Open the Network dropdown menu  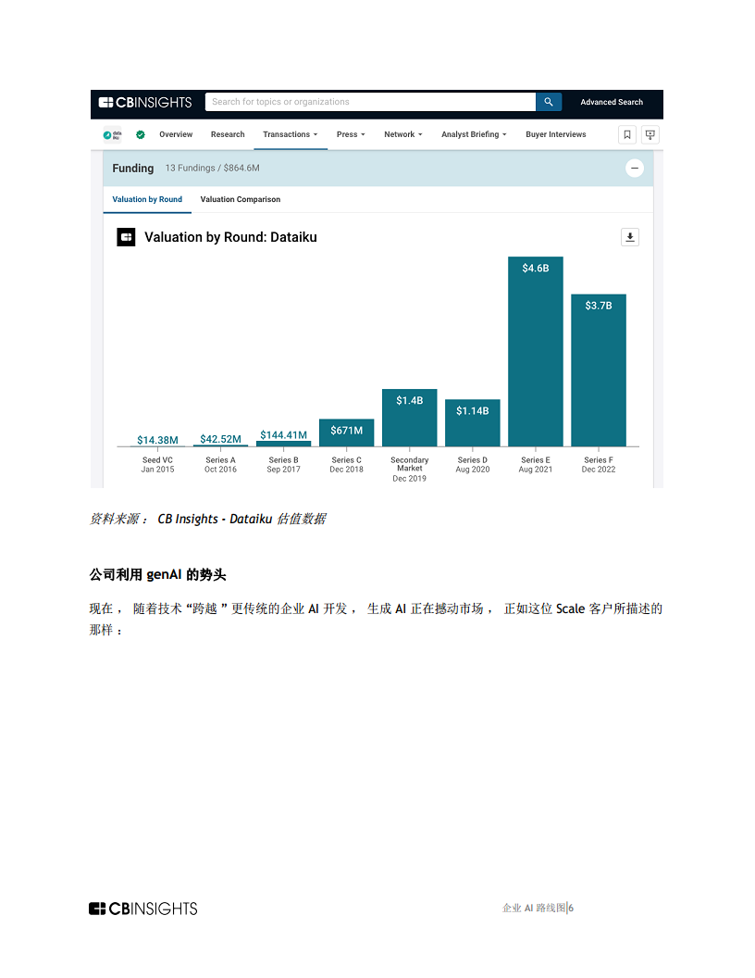pos(403,134)
